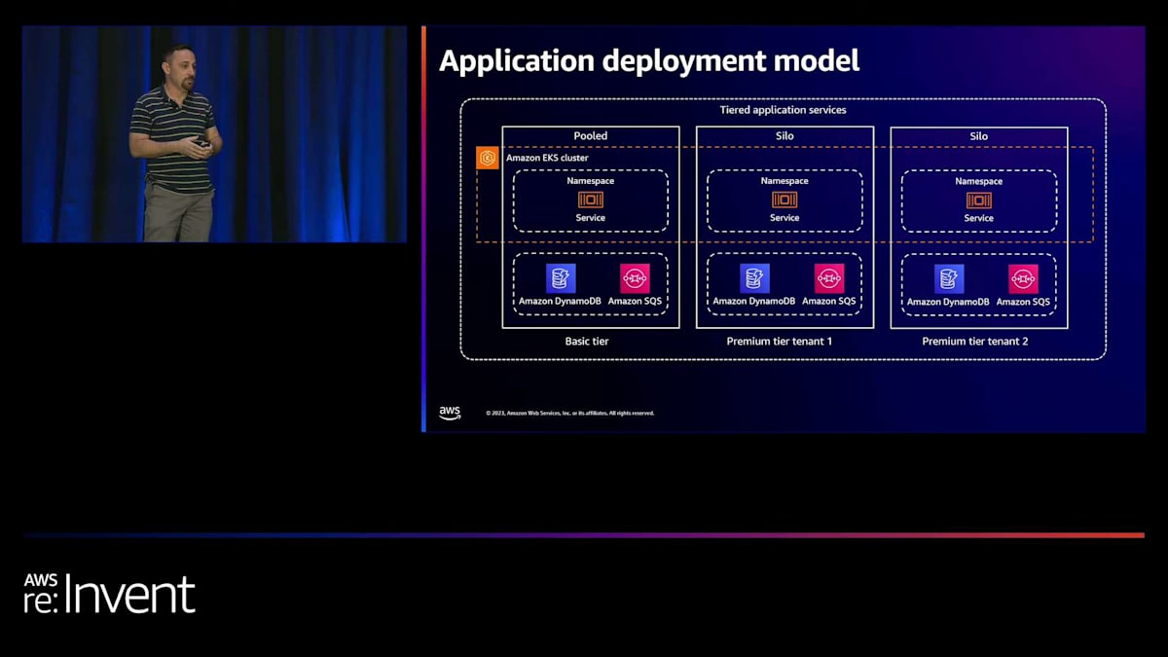1168x657 pixels.
Task: Click Service icon in Premium tier tenant 2
Action: tap(979, 200)
